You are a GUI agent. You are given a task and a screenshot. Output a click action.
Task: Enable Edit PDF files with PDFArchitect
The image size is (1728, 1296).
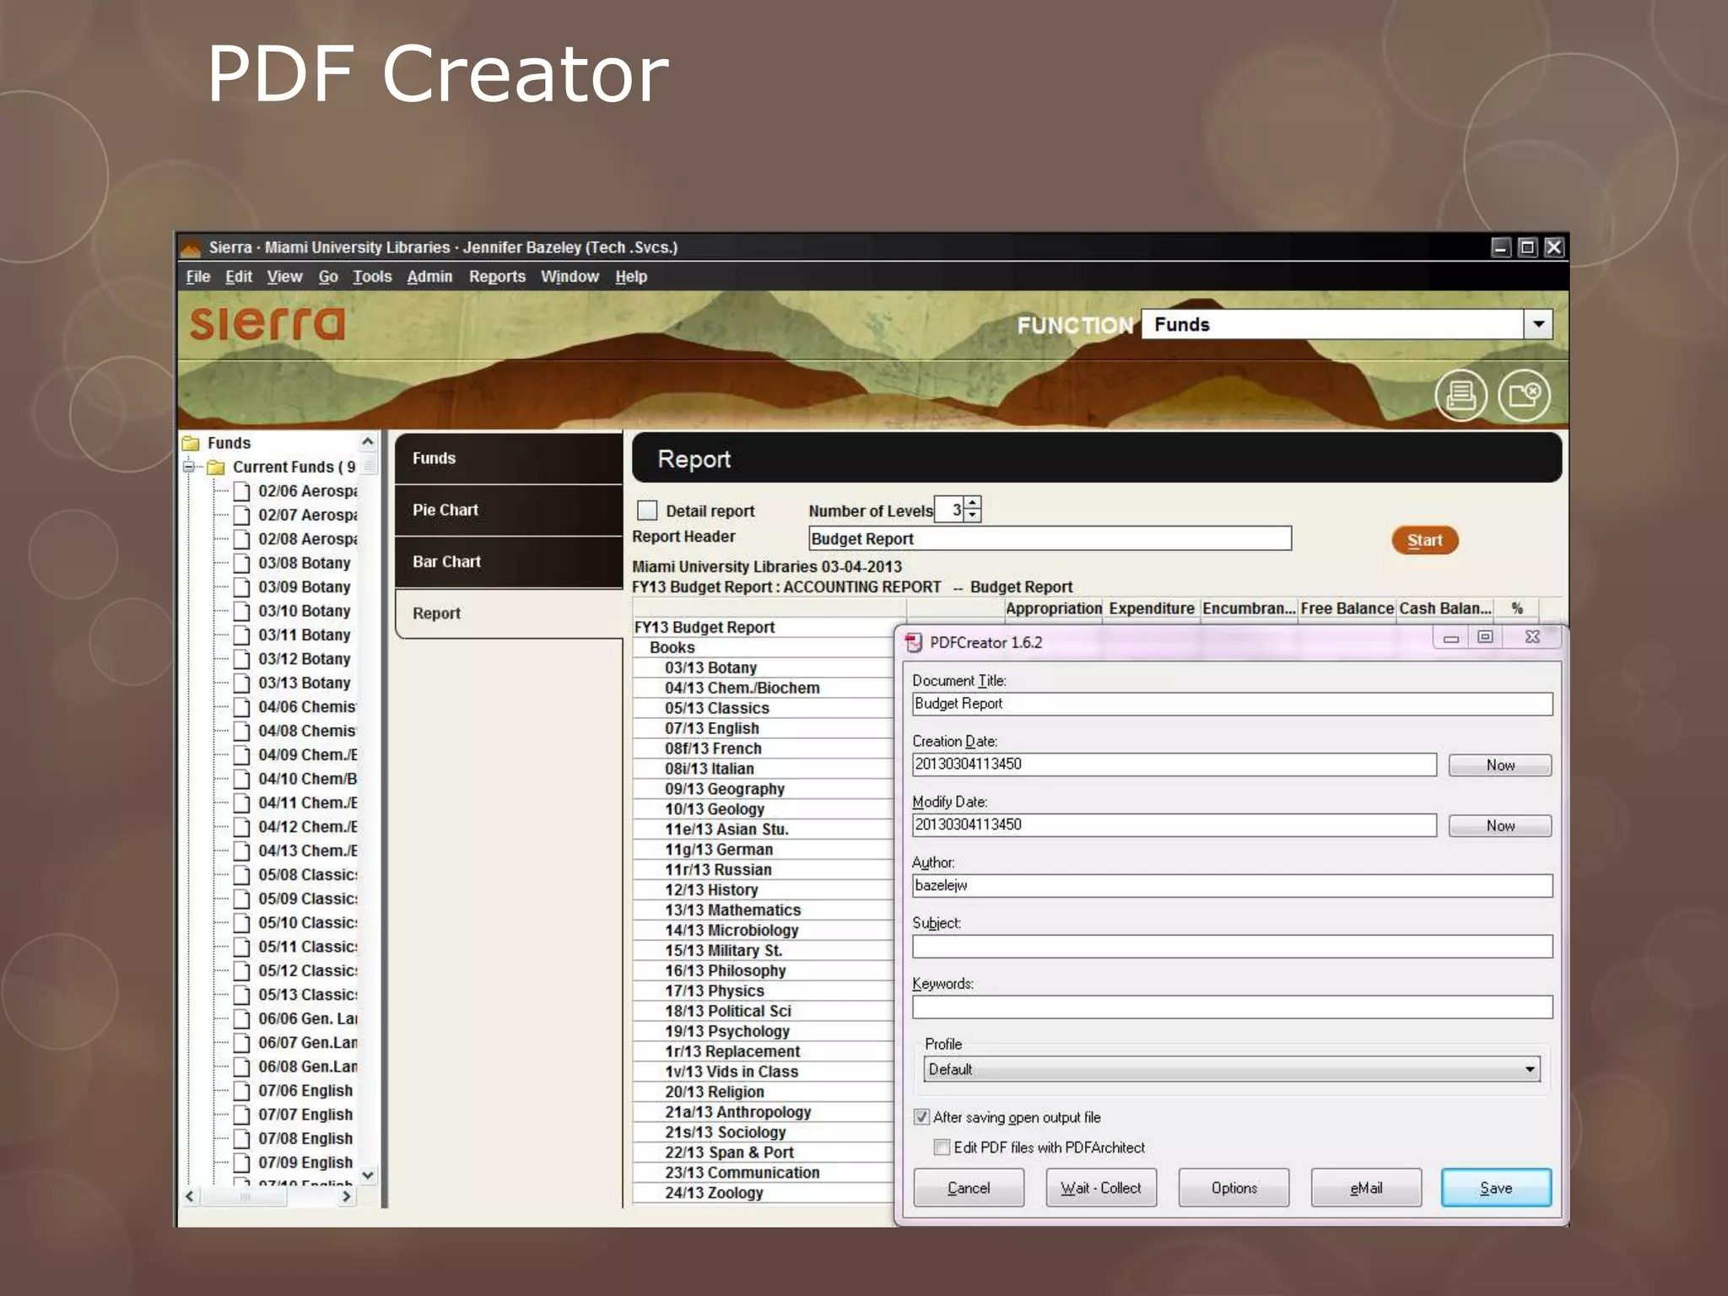click(942, 1147)
